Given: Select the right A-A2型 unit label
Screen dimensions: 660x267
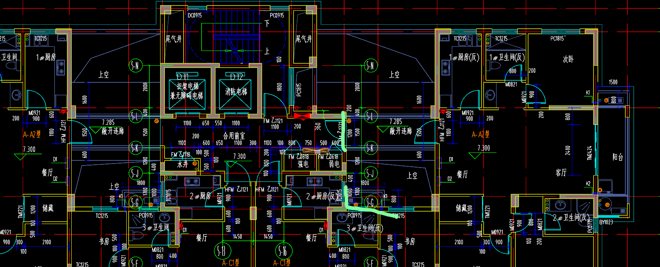Looking at the screenshot, I should (480, 134).
